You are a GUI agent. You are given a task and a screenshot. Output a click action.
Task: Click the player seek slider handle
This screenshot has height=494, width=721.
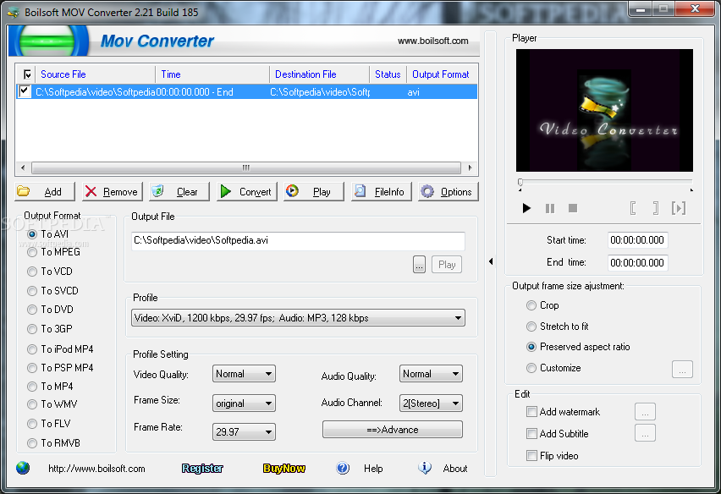point(520,183)
